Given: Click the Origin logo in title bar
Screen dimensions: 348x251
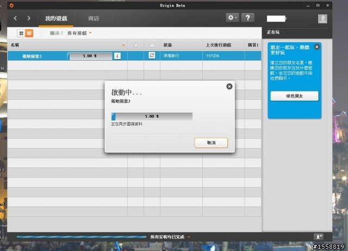Looking at the screenshot, I should tap(11, 5).
